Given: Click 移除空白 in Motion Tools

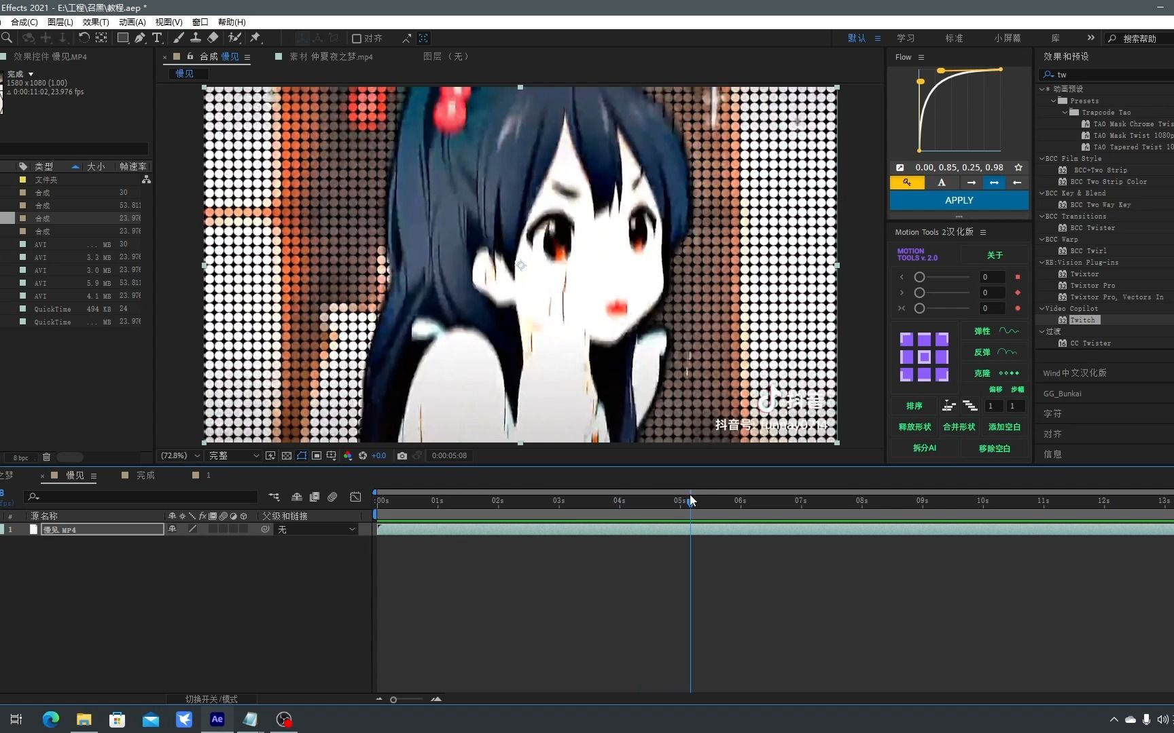Looking at the screenshot, I should coord(995,448).
